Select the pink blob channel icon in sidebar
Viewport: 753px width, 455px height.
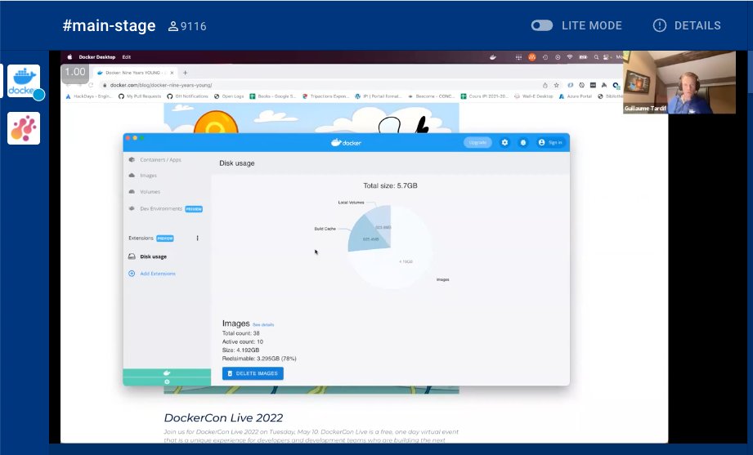24,128
